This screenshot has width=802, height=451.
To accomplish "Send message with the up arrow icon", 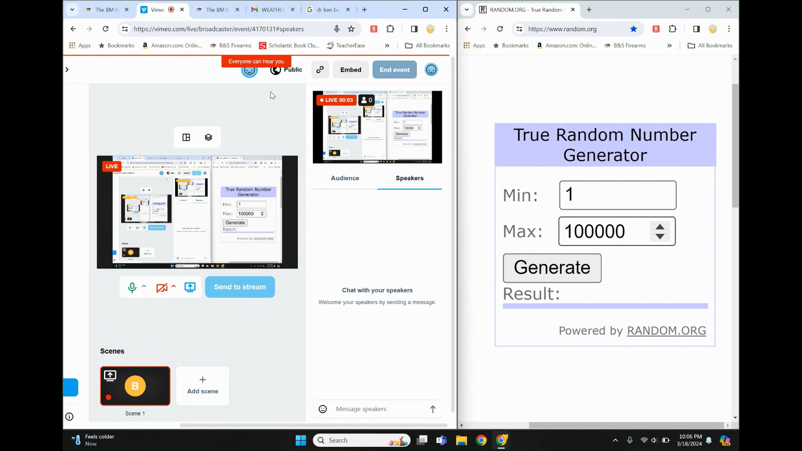I will [x=432, y=409].
